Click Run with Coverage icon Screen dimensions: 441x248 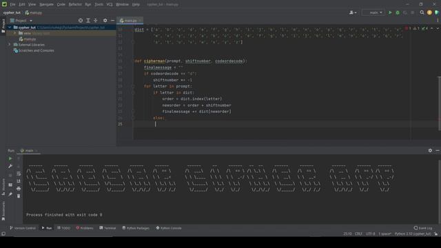(405, 12)
